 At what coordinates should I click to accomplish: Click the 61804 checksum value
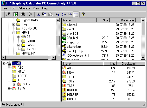click(131, 90)
